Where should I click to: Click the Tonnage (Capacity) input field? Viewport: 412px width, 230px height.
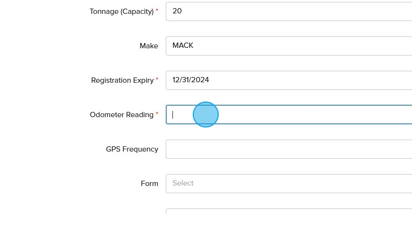[x=287, y=11]
